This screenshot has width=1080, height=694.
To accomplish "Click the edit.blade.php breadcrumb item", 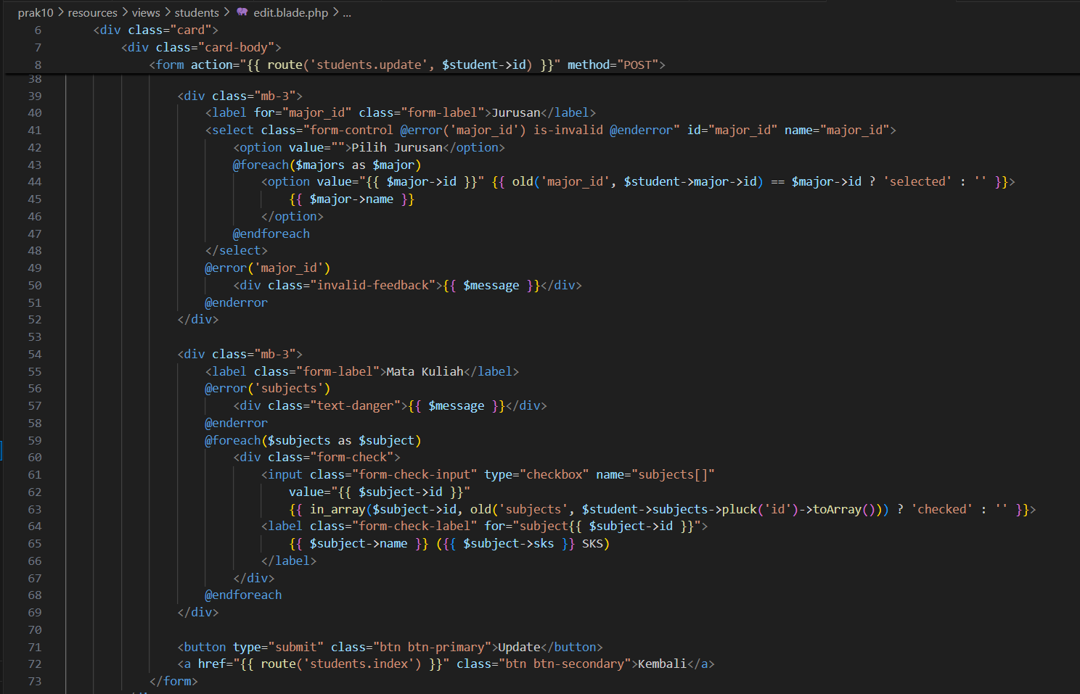I will click(290, 12).
